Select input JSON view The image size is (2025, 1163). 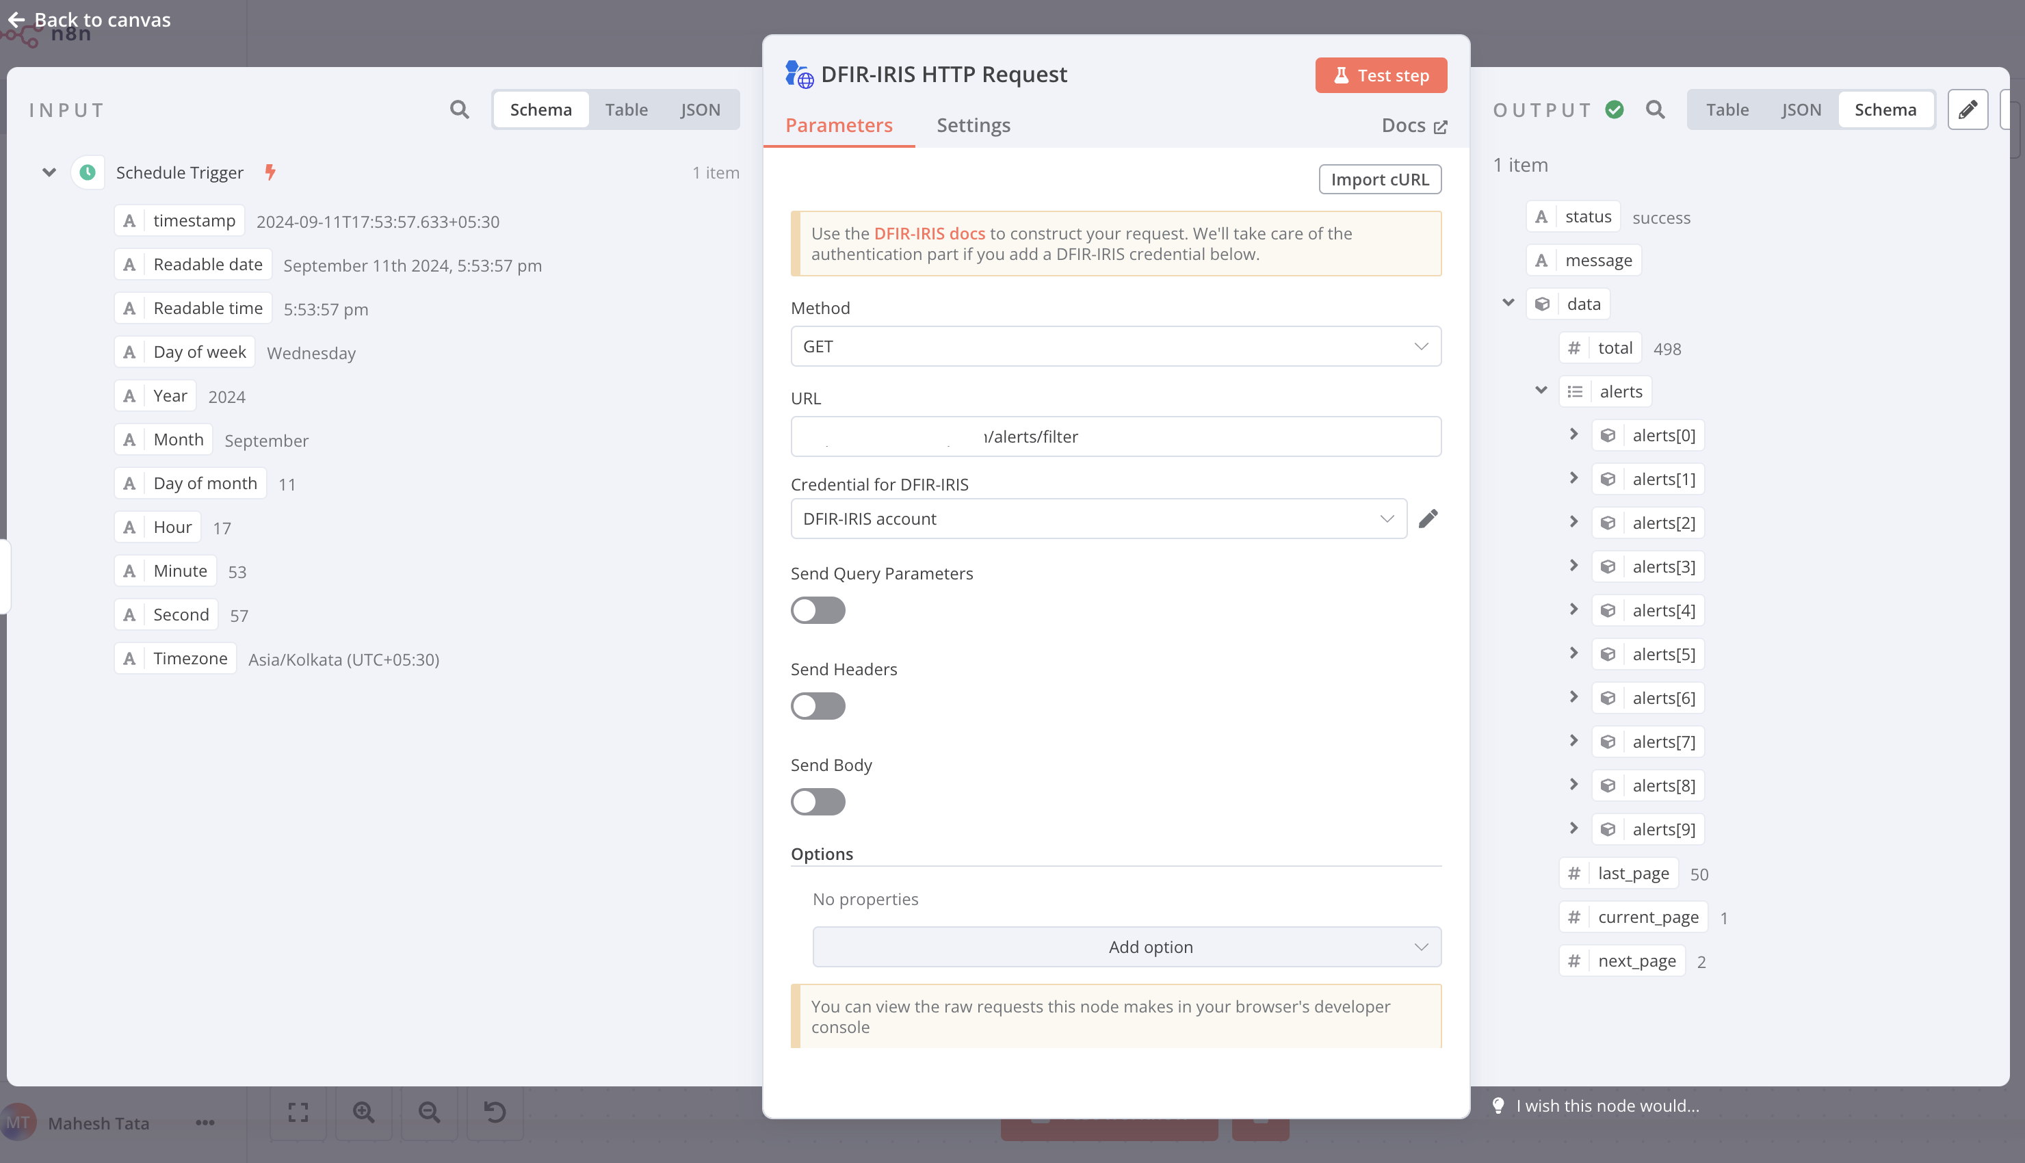point(701,109)
